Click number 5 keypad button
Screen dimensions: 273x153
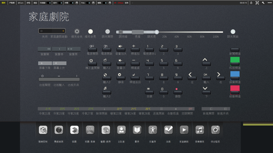click(164, 64)
